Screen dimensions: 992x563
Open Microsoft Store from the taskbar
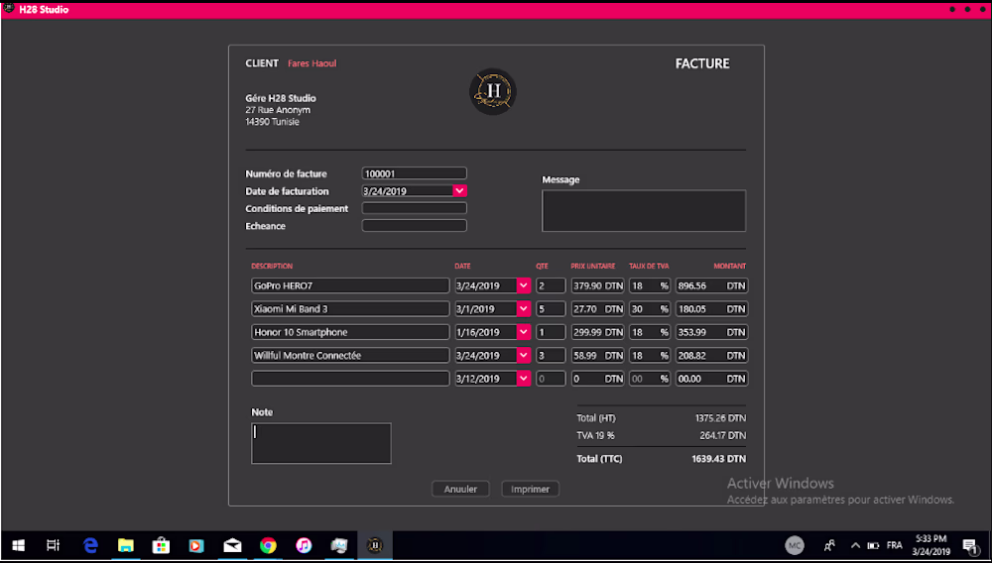coord(161,545)
